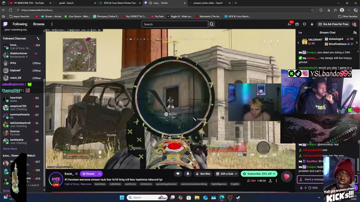Open the Whispers envelope icon
Viewport: 360px width, 202px height.
[x=297, y=24]
